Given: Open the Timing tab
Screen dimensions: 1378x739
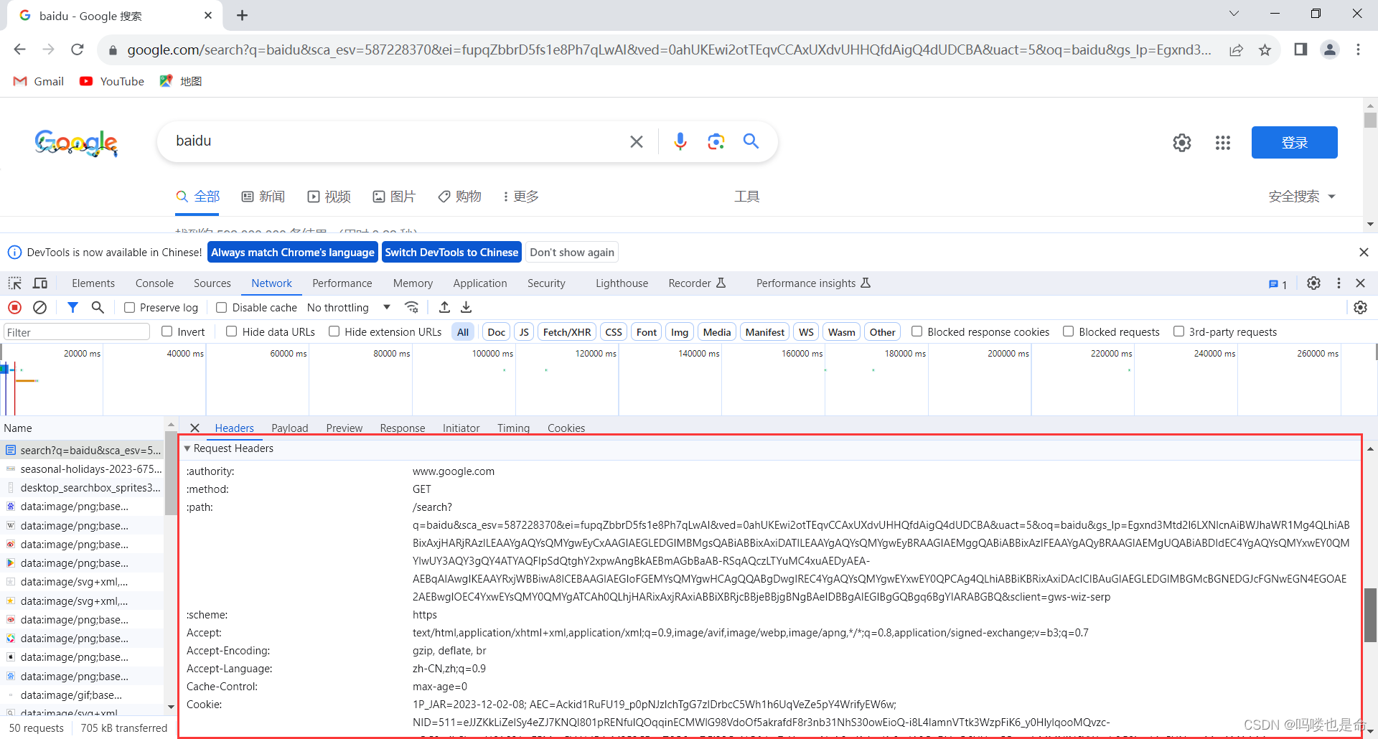Looking at the screenshot, I should [x=513, y=428].
